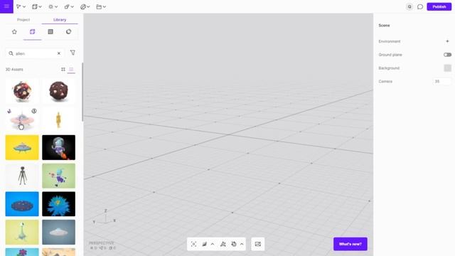
Task: Select the colorful planet asset thumbnail
Action: [22, 91]
